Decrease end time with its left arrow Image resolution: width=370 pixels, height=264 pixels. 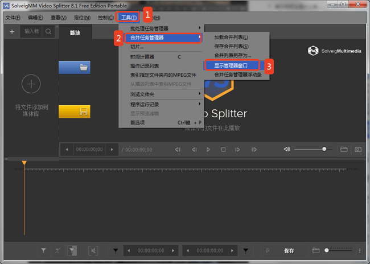(188, 250)
